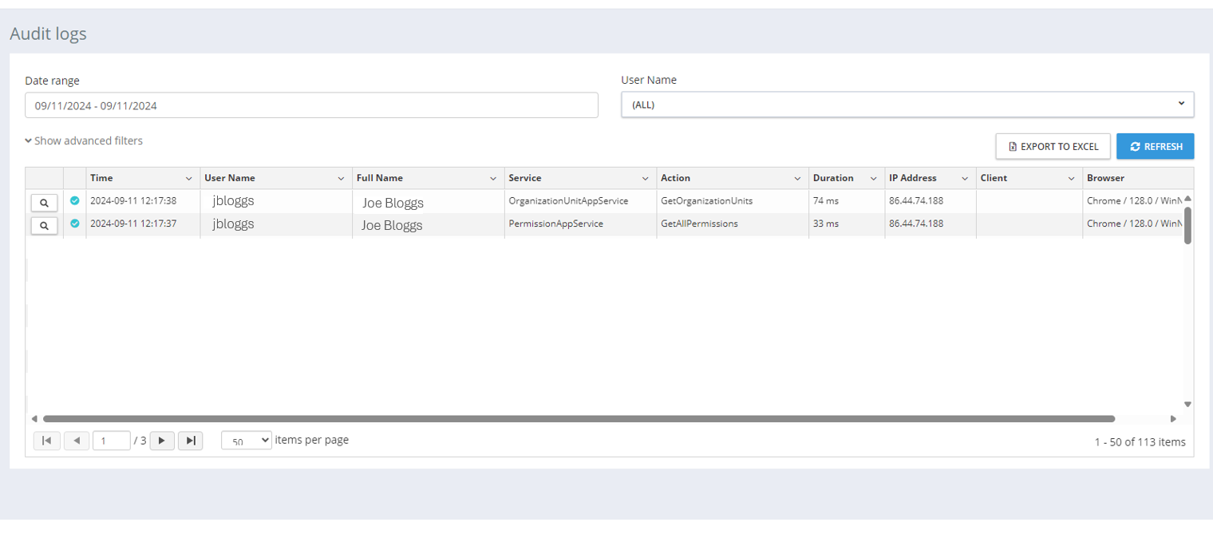
Task: Click the Date range input field
Action: 311,105
